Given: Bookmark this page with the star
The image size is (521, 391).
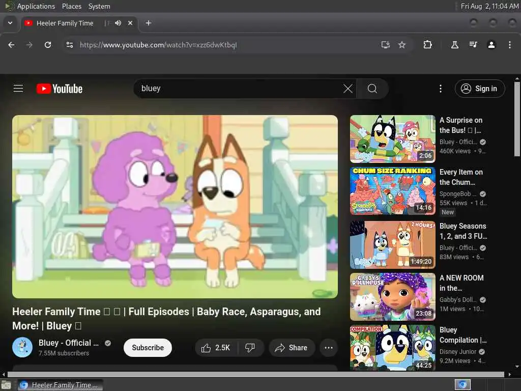Looking at the screenshot, I should (402, 45).
